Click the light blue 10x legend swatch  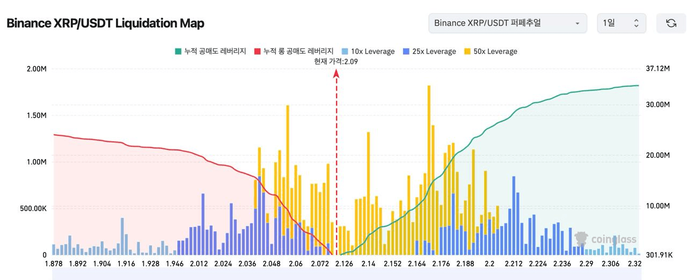tap(345, 51)
